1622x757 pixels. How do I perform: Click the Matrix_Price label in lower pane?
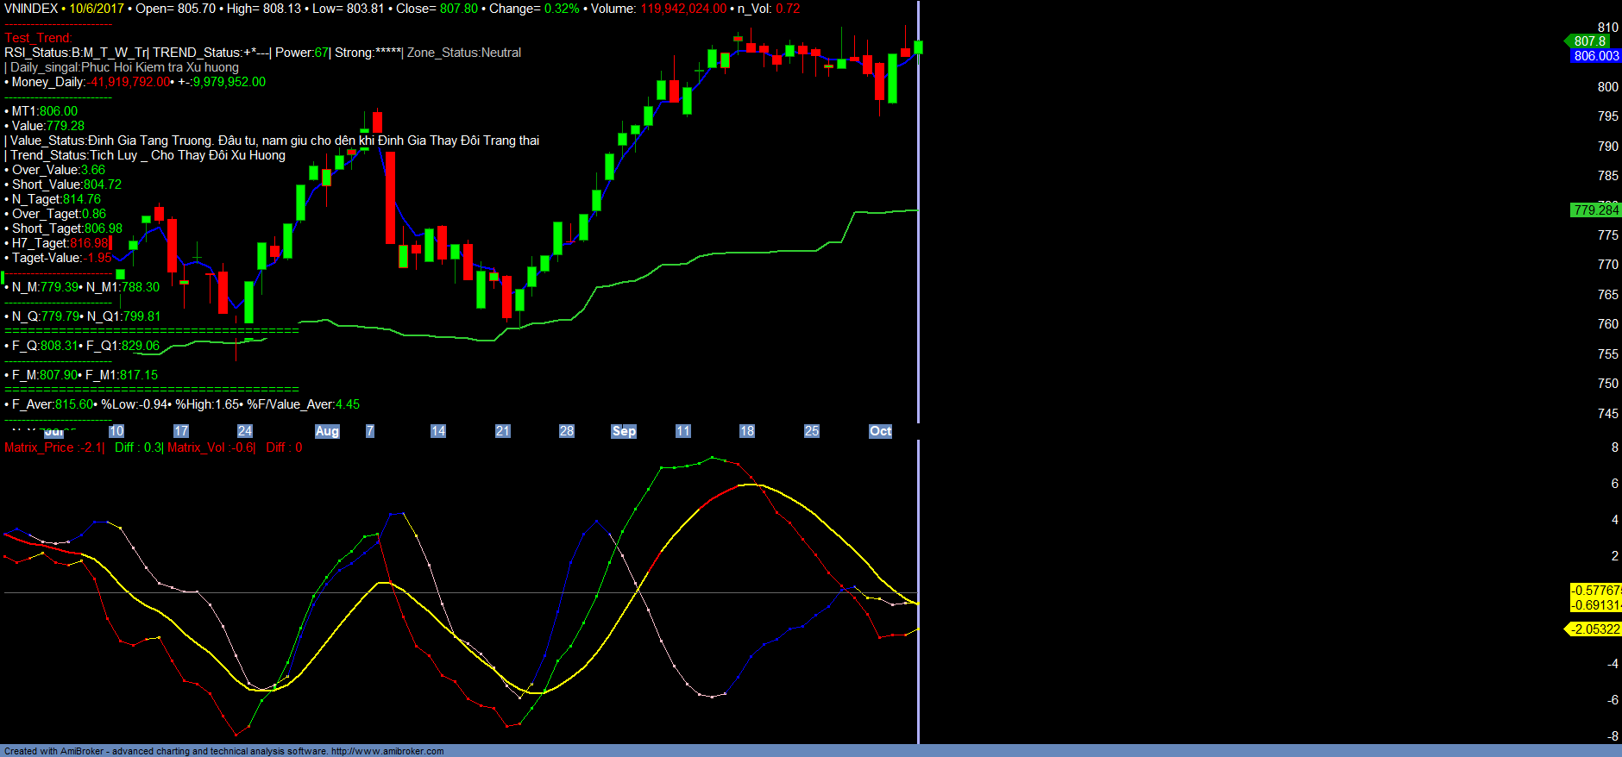pyautogui.click(x=53, y=447)
